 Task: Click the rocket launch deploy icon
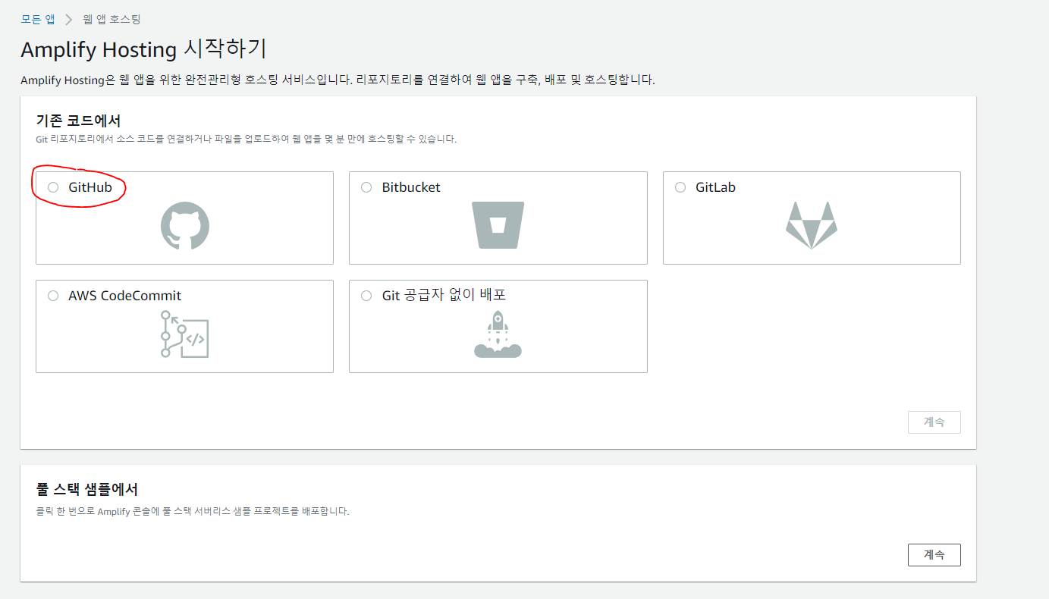(x=498, y=334)
